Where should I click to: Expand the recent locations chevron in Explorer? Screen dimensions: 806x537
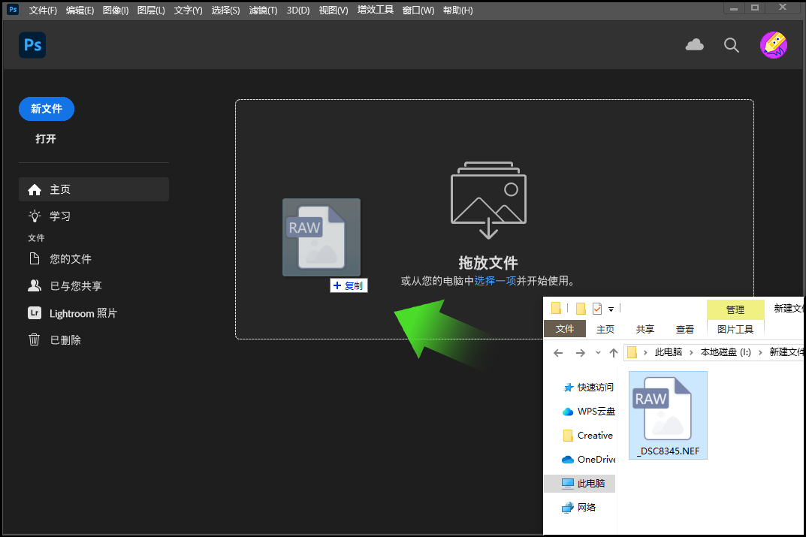(x=598, y=352)
